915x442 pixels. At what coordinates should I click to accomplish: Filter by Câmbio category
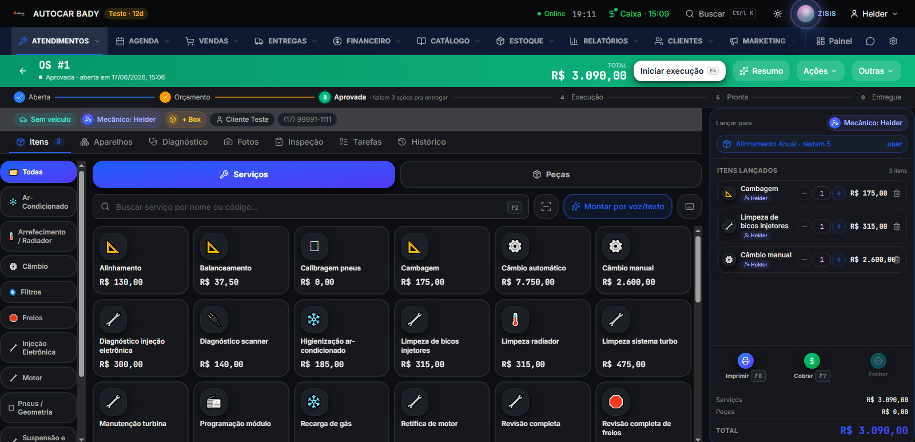pyautogui.click(x=39, y=266)
